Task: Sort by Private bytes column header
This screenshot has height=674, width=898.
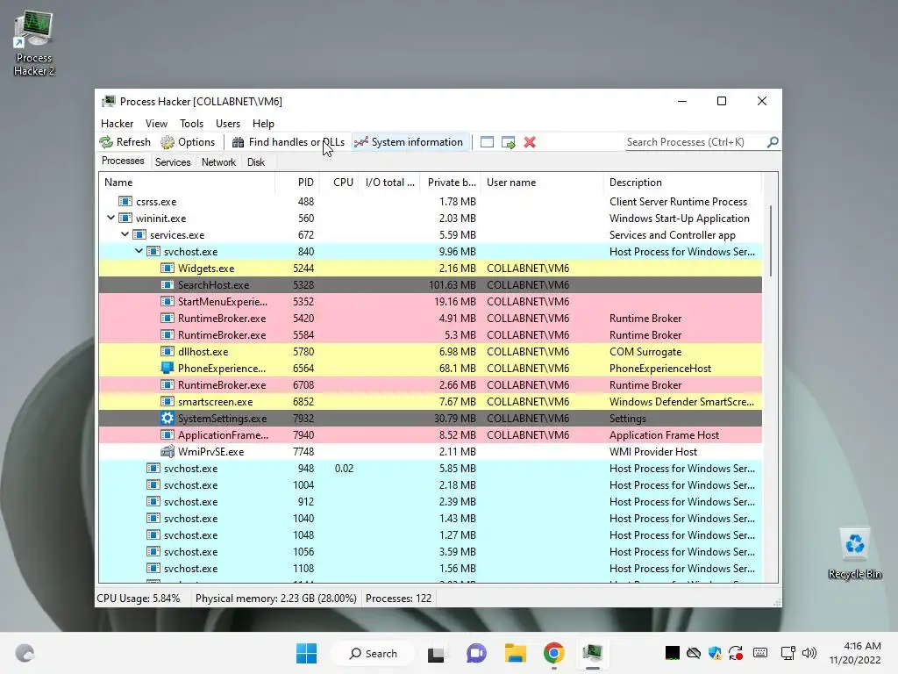Action: (452, 183)
